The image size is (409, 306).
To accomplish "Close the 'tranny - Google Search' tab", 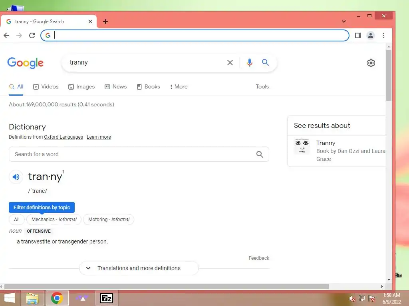I will tap(90, 22).
